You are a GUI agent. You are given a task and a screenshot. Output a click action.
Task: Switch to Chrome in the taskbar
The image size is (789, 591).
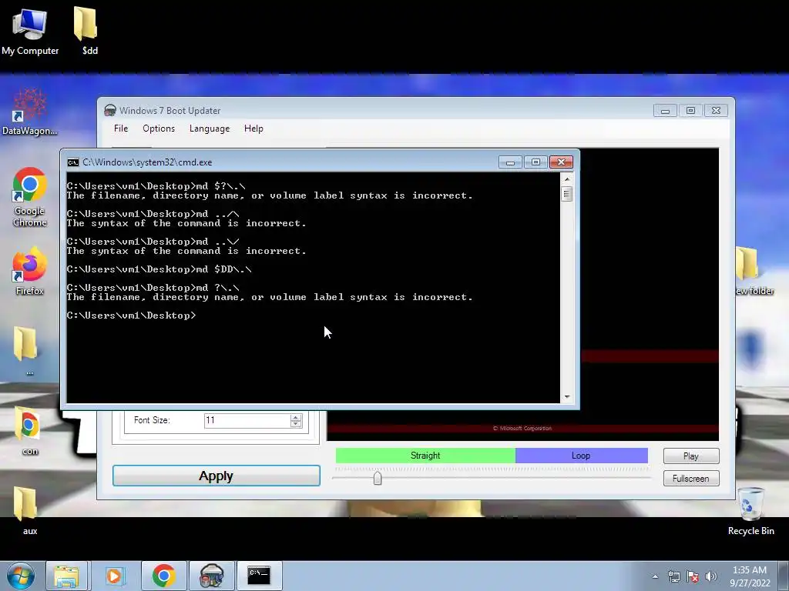(163, 576)
